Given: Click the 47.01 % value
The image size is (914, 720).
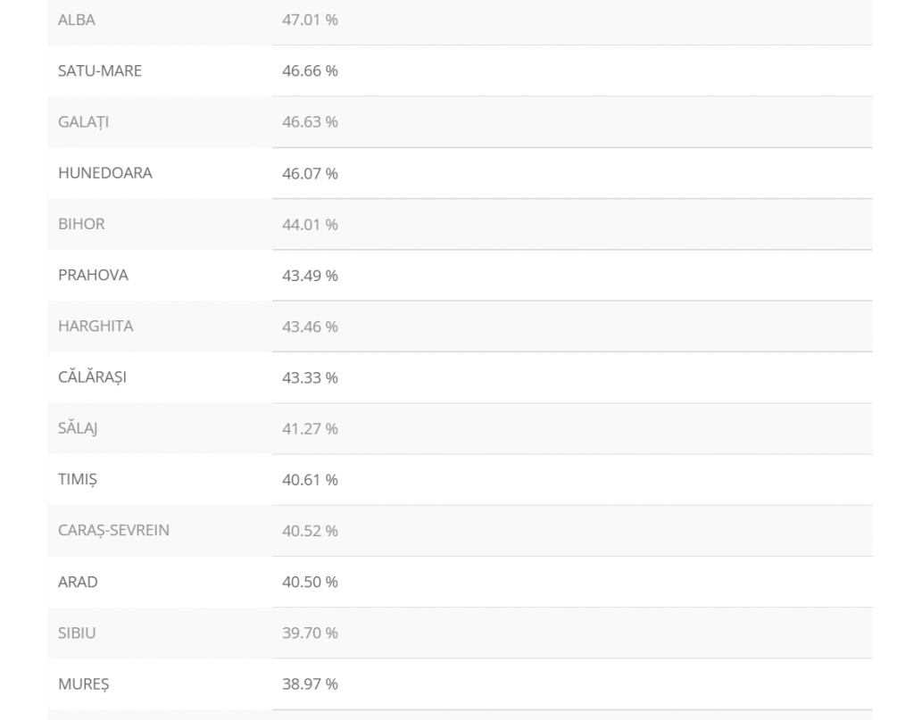Looking at the screenshot, I should 310,20.
